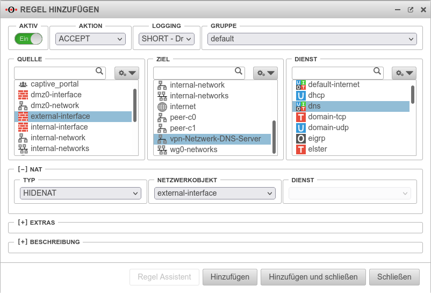Click the Quelle search input field
This screenshot has width=431, height=293.
click(x=55, y=73)
